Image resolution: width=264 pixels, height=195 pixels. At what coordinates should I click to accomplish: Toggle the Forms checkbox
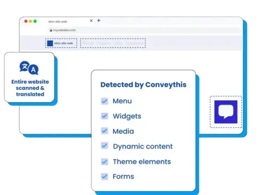pyautogui.click(x=104, y=177)
